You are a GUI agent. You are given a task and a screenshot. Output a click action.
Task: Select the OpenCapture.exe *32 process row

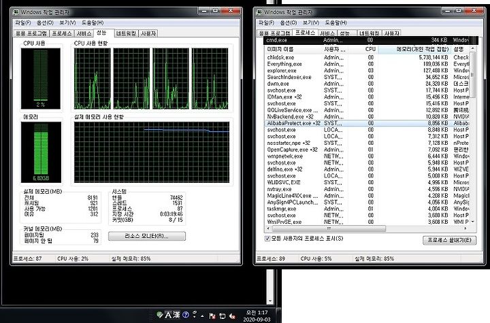click(367, 150)
